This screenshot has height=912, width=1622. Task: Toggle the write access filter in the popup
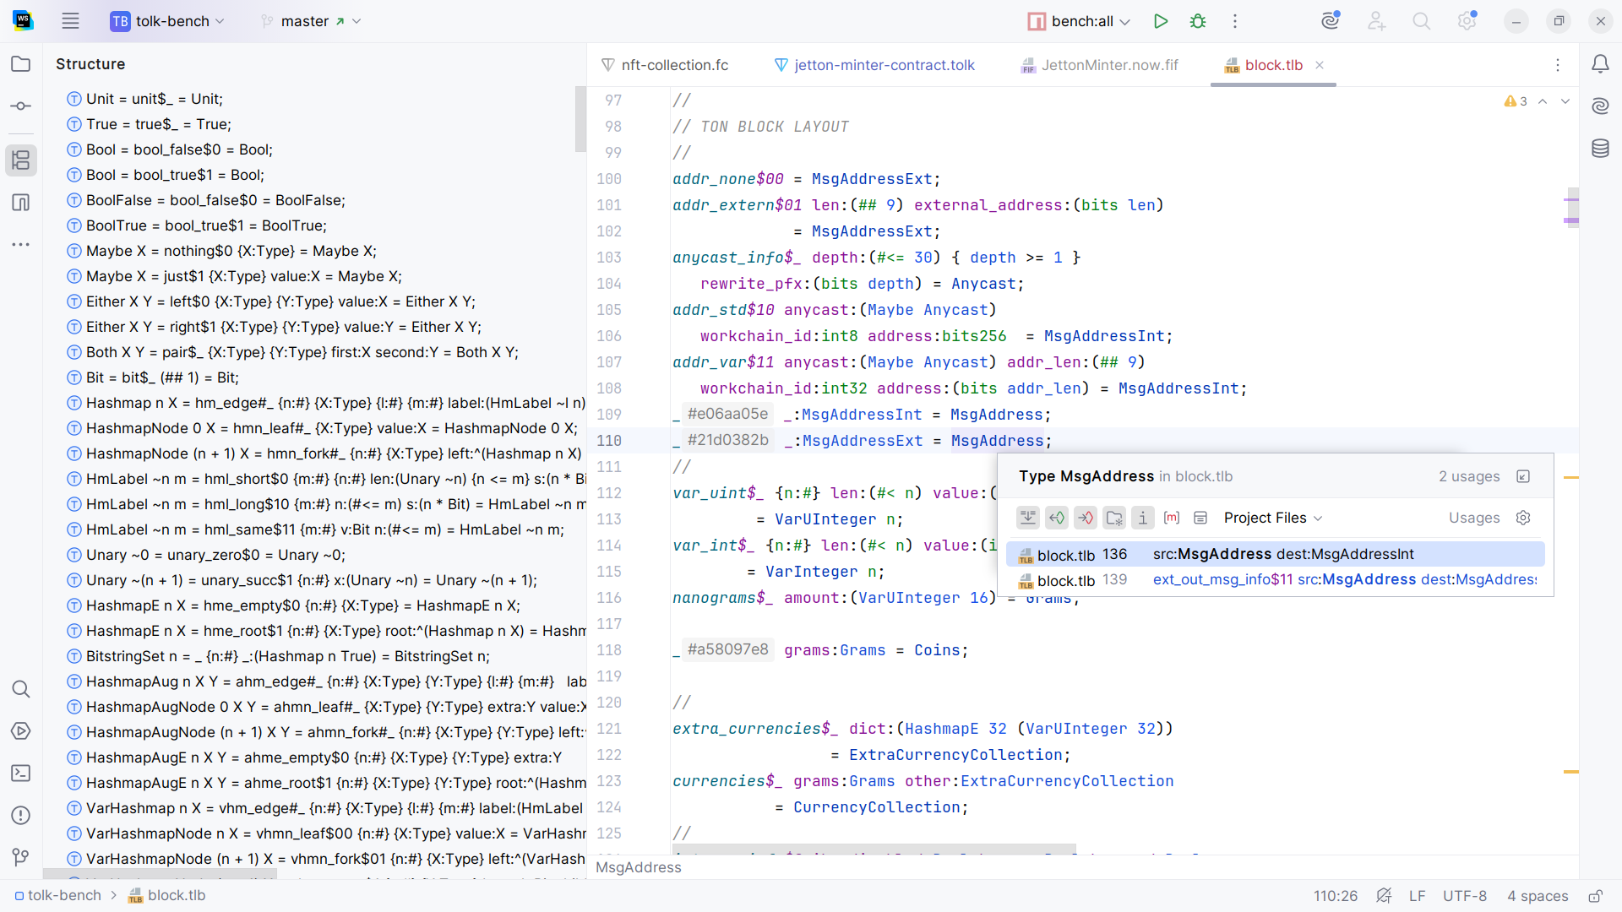pyautogui.click(x=1086, y=518)
